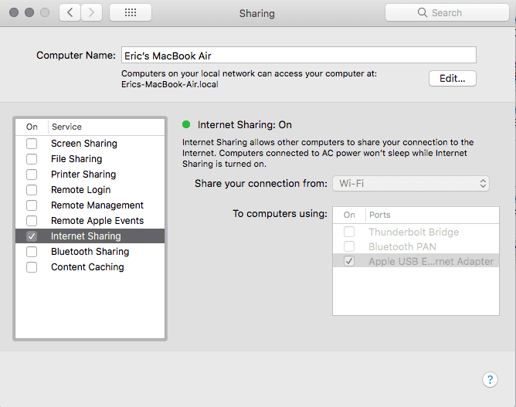
Task: Open help with the question mark button
Action: point(490,380)
